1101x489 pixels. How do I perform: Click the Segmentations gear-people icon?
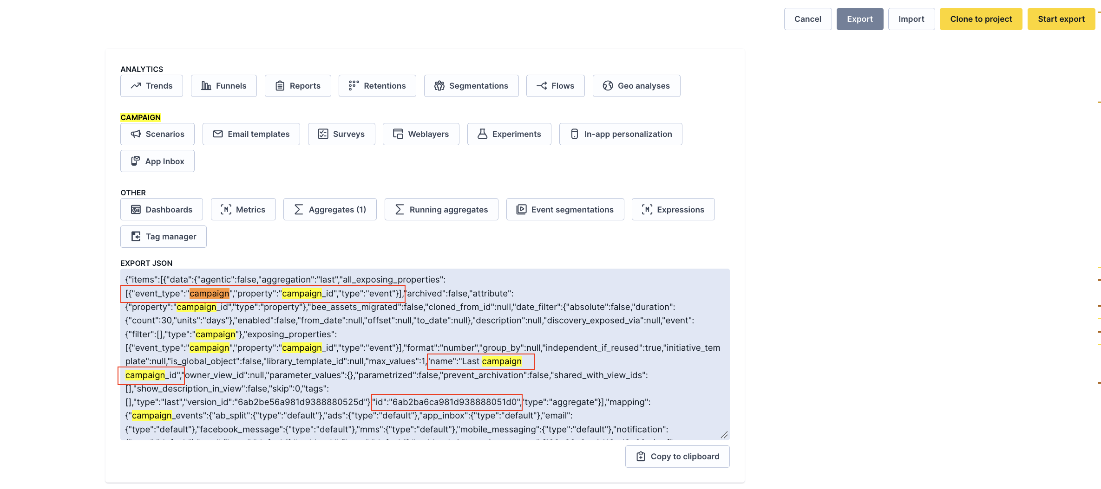click(439, 86)
